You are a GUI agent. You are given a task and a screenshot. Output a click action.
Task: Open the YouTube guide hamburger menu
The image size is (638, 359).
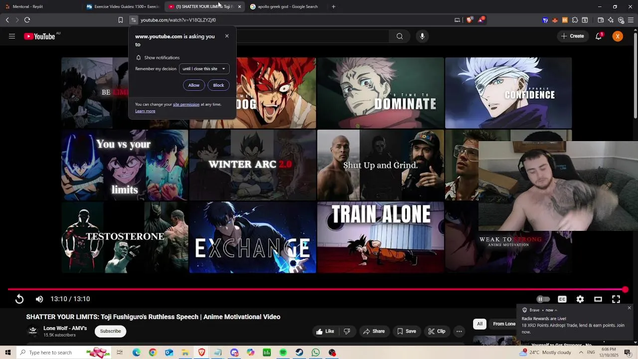(12, 36)
